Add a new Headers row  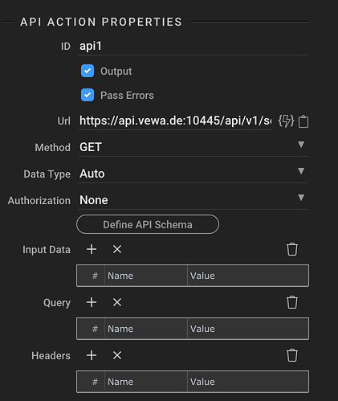[92, 355]
